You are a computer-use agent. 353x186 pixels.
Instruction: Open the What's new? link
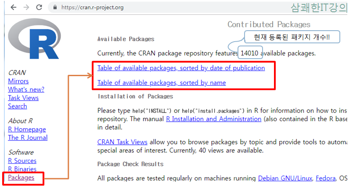pyautogui.click(x=26, y=89)
